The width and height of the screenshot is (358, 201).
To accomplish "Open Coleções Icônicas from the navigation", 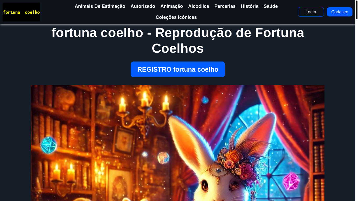I will tap(176, 17).
